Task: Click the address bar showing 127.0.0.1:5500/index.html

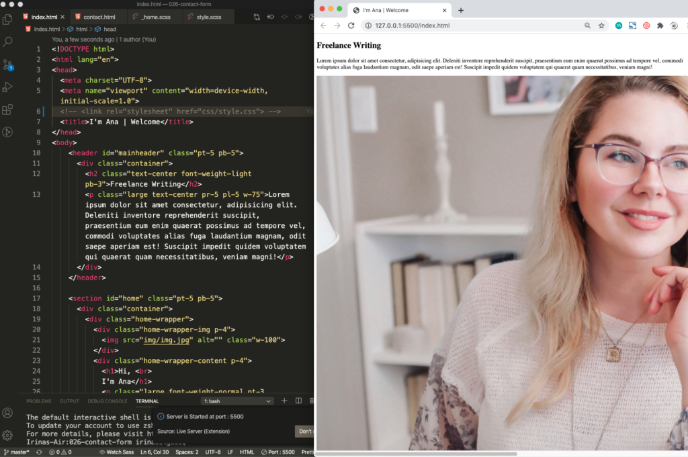Action: 412,26
